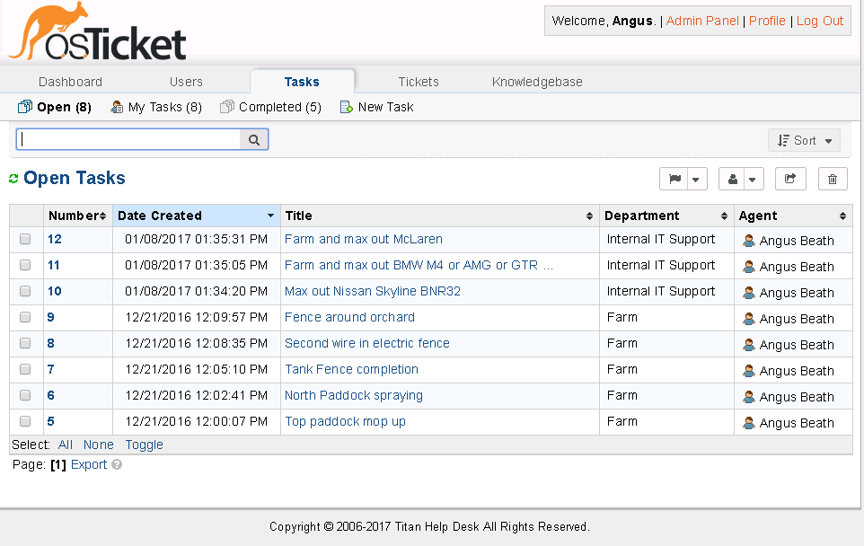Check the row checkbox for Fence around orchard
Image resolution: width=864 pixels, height=546 pixels.
coord(25,318)
